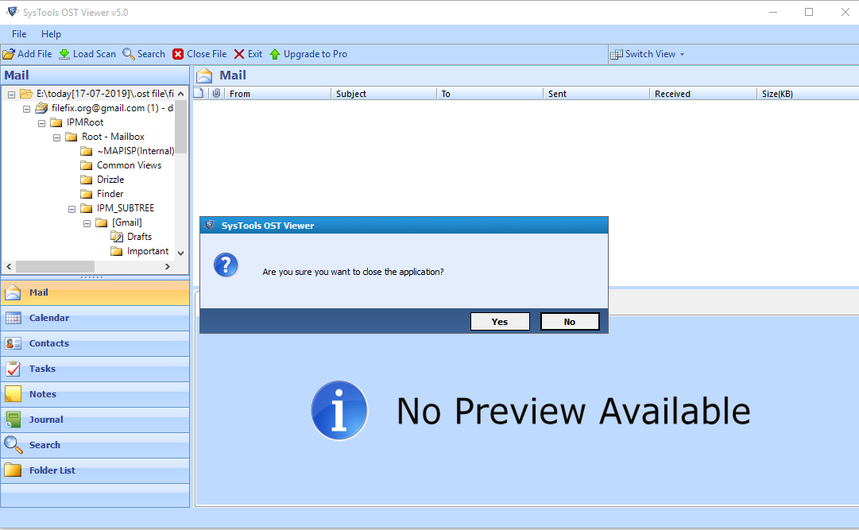
Task: Select the Search magnifier icon in navigation pane
Action: click(x=14, y=444)
